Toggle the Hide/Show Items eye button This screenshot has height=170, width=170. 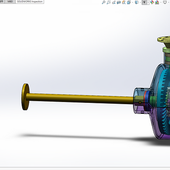click(144, 2)
